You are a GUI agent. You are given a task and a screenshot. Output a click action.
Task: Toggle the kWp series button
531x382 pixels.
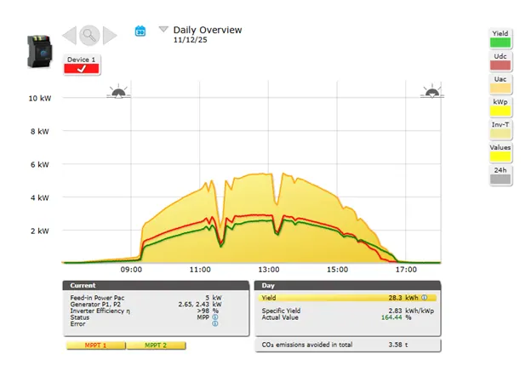coord(500,106)
